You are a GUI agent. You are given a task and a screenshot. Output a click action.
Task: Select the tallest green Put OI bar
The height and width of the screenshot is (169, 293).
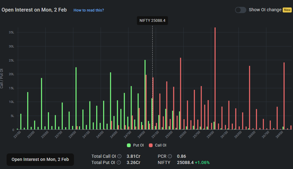(x=145, y=94)
